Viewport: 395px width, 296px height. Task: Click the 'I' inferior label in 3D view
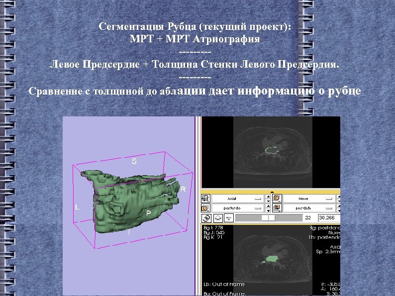129,232
